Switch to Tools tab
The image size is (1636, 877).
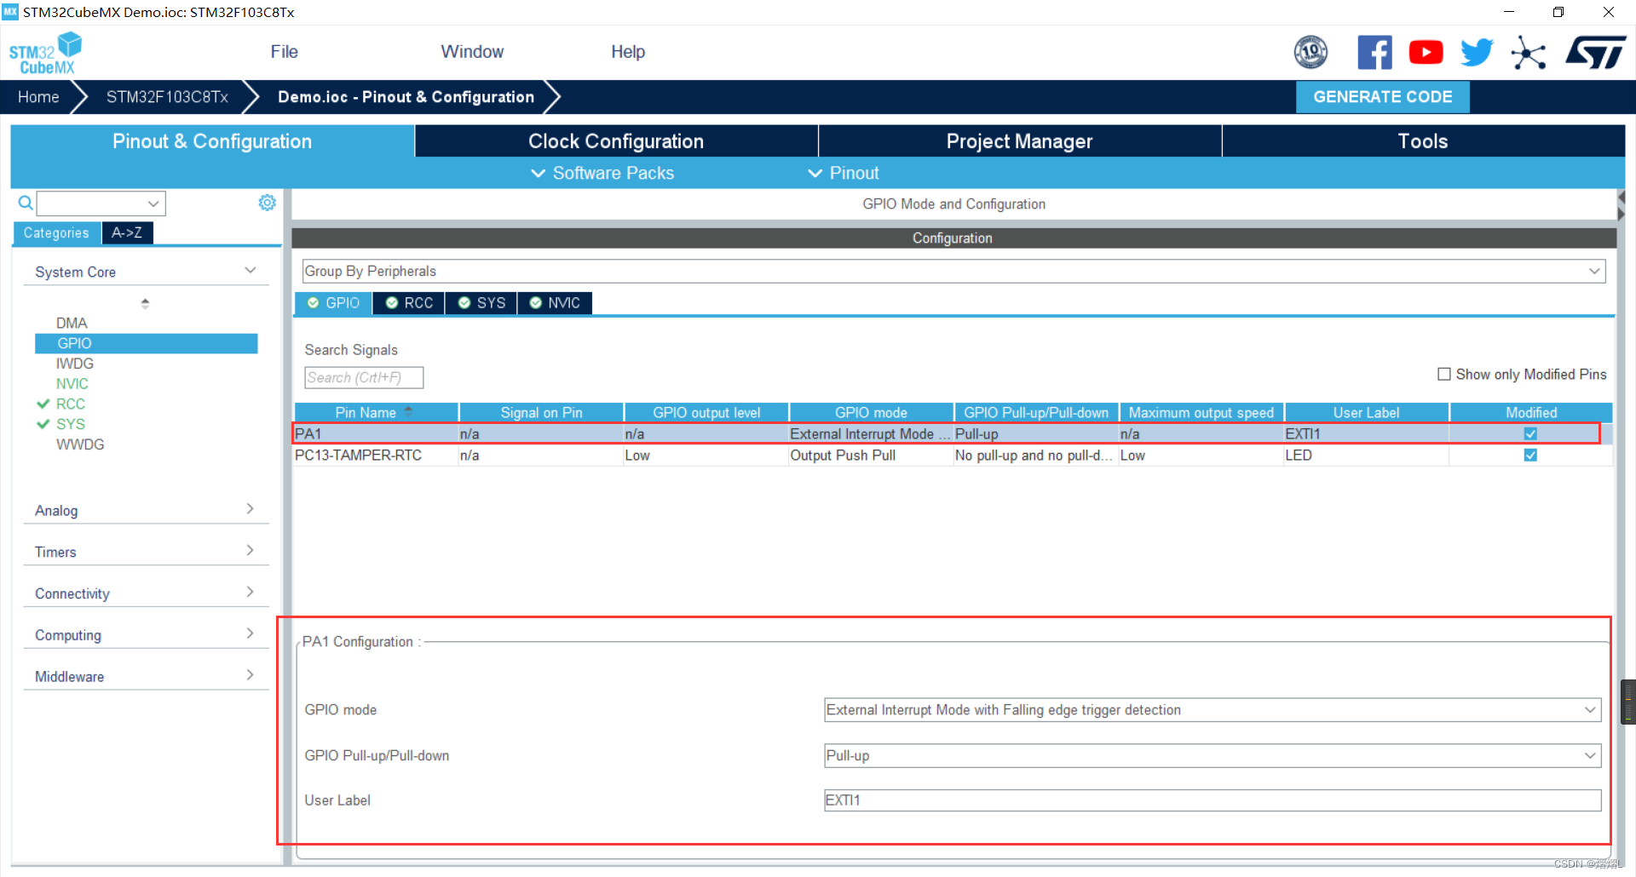pyautogui.click(x=1423, y=141)
